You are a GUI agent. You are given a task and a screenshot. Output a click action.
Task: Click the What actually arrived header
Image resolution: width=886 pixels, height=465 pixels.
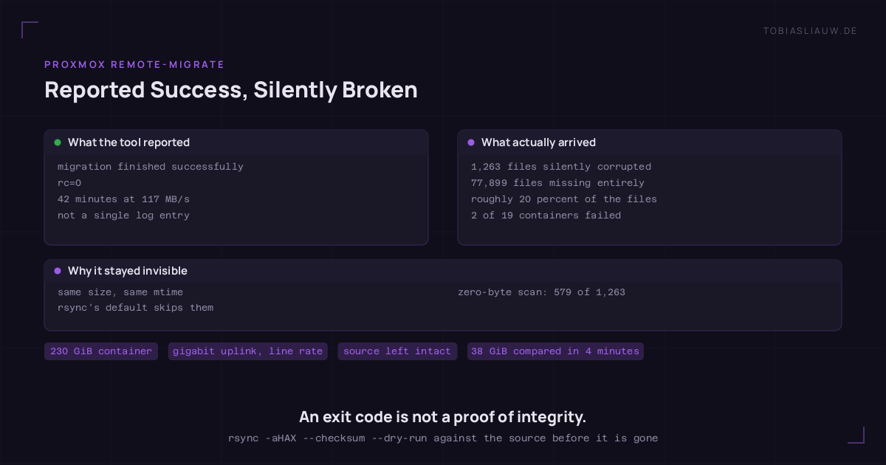(538, 142)
